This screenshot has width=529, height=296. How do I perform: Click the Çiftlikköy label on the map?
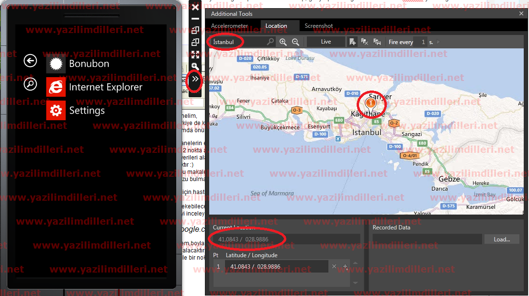[x=268, y=59]
